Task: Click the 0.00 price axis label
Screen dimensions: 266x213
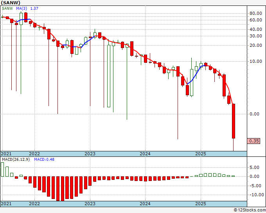Action: point(254,114)
